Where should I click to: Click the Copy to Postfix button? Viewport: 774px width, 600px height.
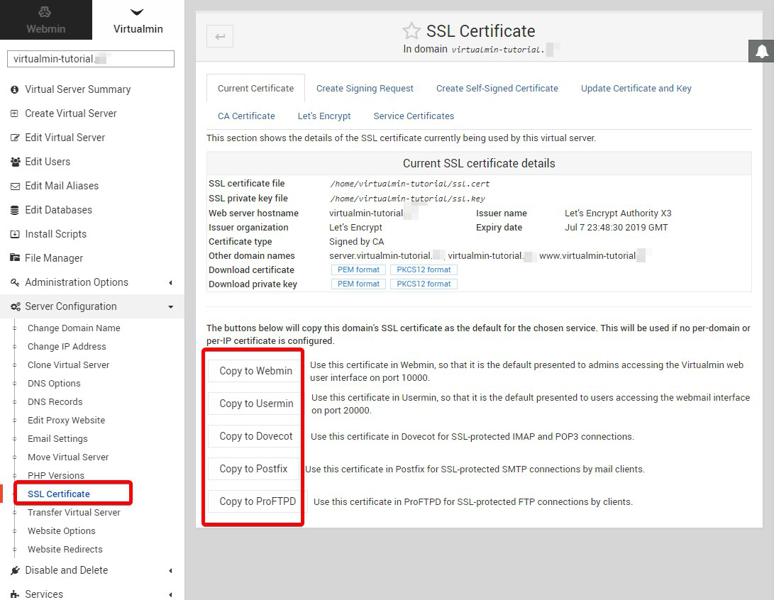pos(253,469)
